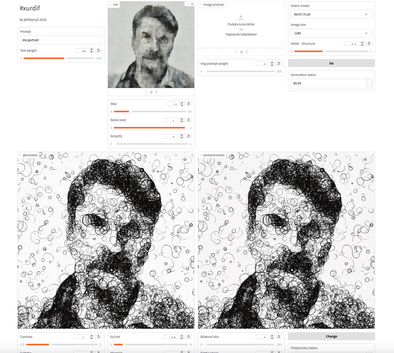Viewport: 394px width, 353px height.
Task: Download the generated image
Action: (192, 155)
